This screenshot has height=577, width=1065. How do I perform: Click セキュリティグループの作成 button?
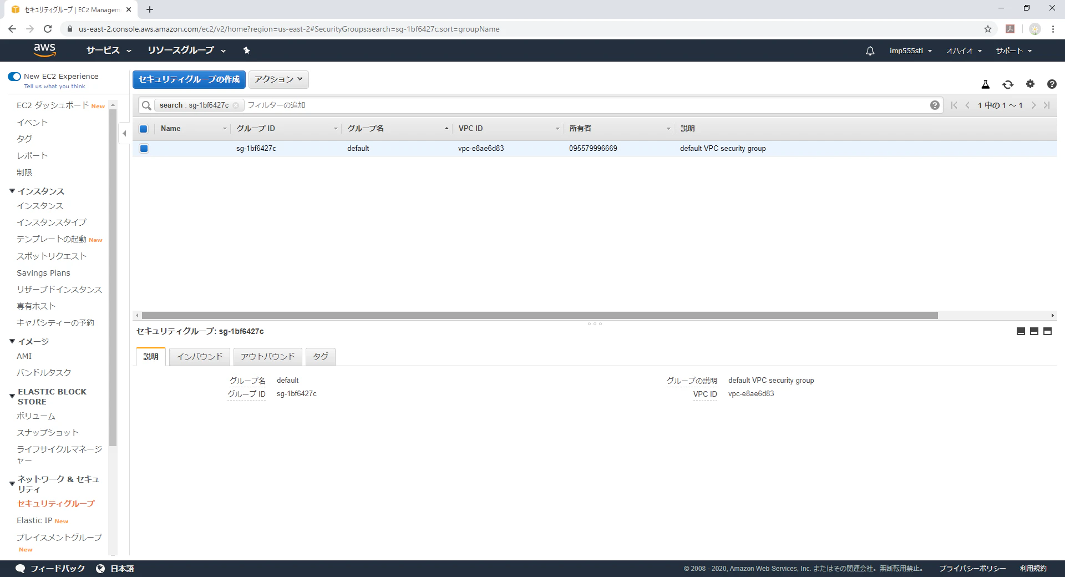tap(189, 79)
